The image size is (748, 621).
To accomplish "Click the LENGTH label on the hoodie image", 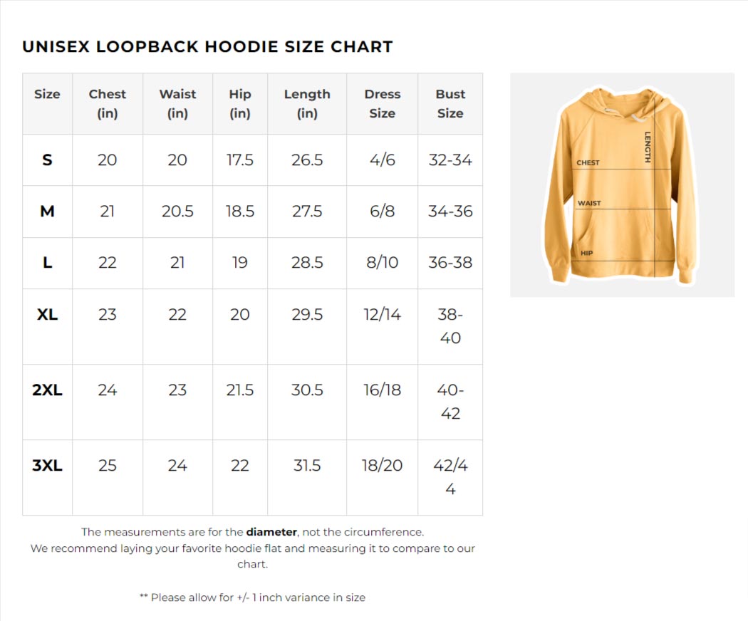I will (x=648, y=147).
